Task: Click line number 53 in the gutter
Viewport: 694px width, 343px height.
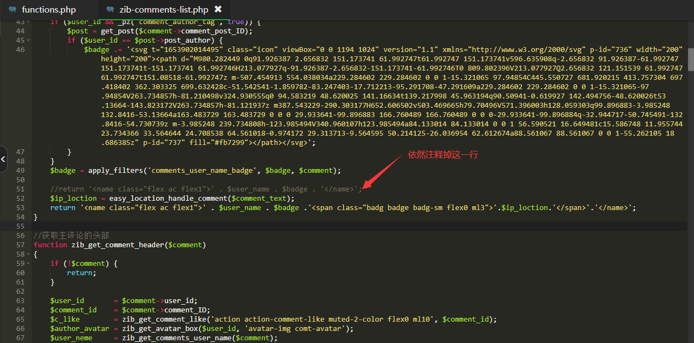Action: (x=20, y=207)
